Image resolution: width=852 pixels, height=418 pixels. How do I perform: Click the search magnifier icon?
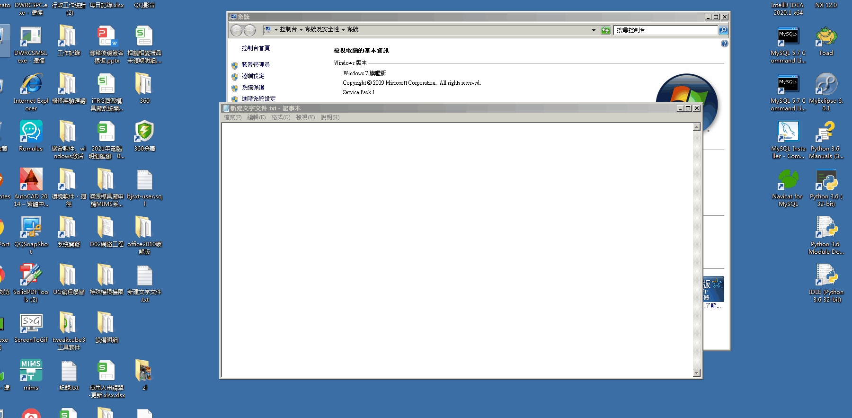(723, 30)
